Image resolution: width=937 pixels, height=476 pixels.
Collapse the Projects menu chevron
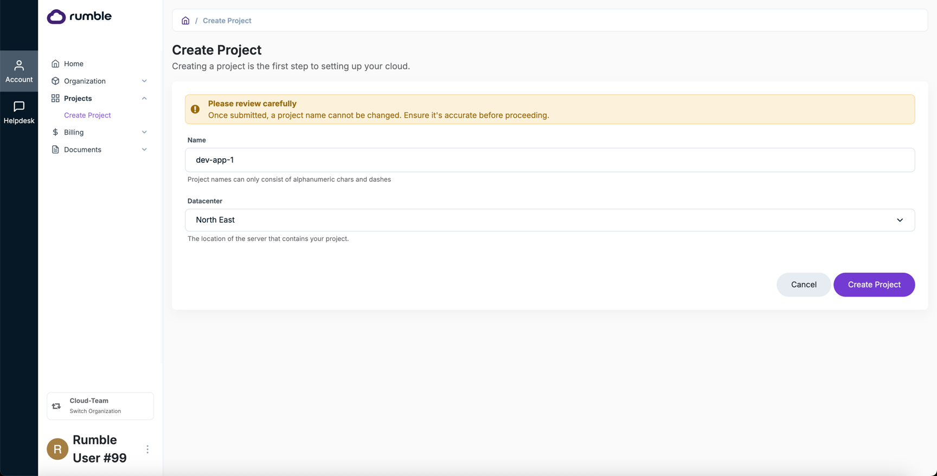144,98
